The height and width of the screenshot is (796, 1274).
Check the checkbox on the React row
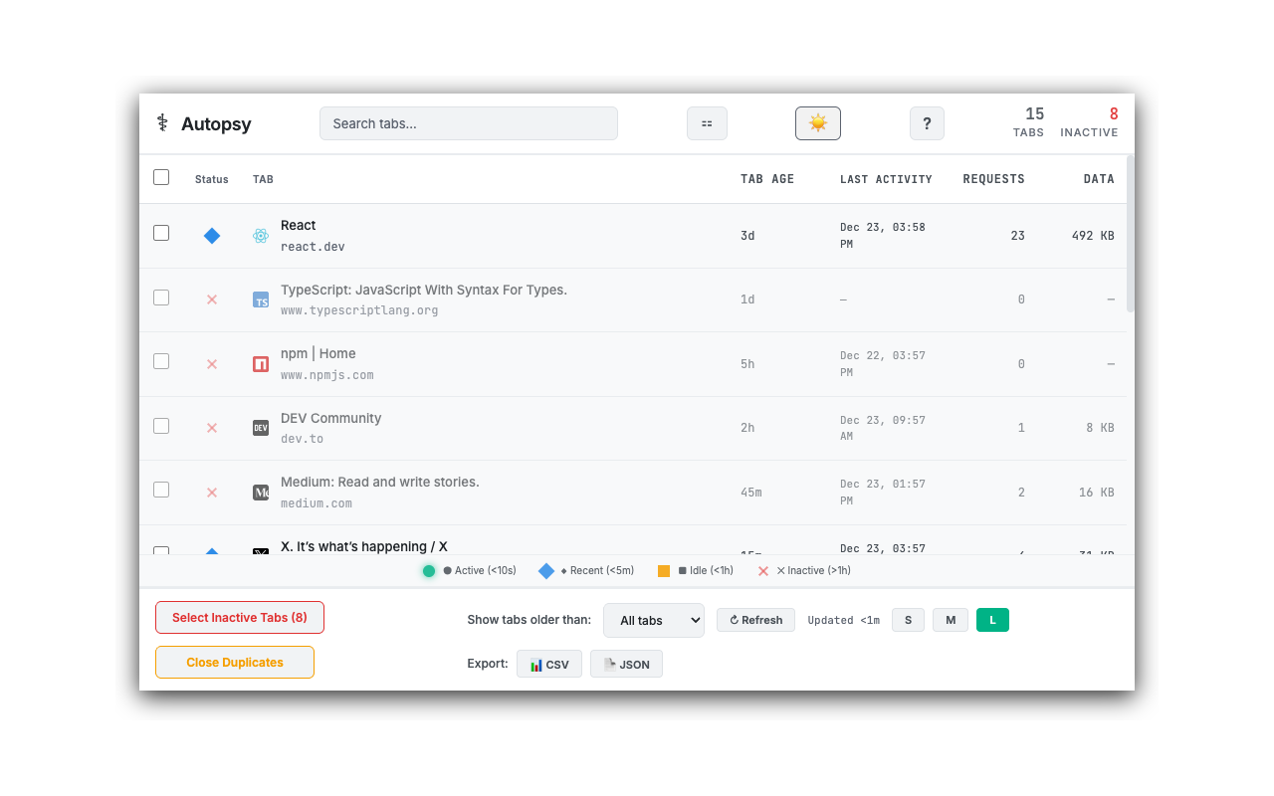(161, 232)
